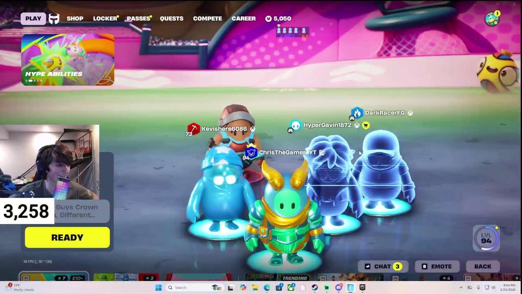Open Discord from the taskbar
522x294 pixels.
tap(338, 287)
